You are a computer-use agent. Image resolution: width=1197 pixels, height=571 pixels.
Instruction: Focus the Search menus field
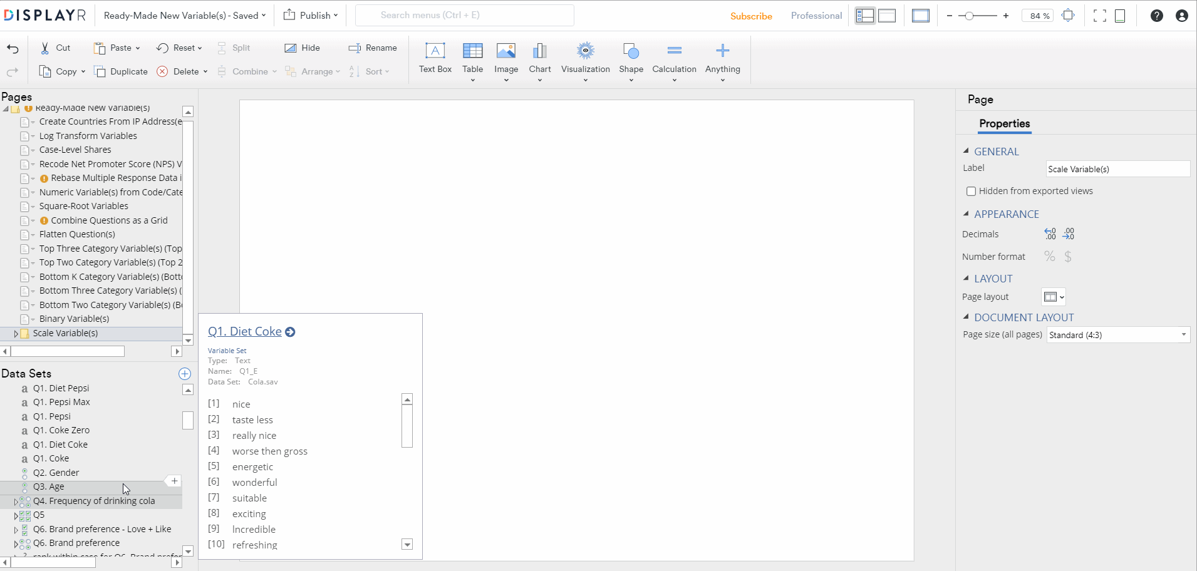465,15
